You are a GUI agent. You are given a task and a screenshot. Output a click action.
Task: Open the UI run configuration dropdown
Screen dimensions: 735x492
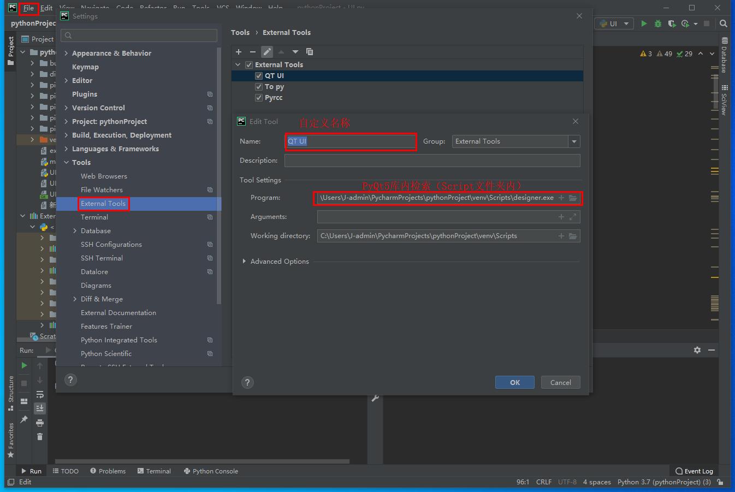click(614, 23)
